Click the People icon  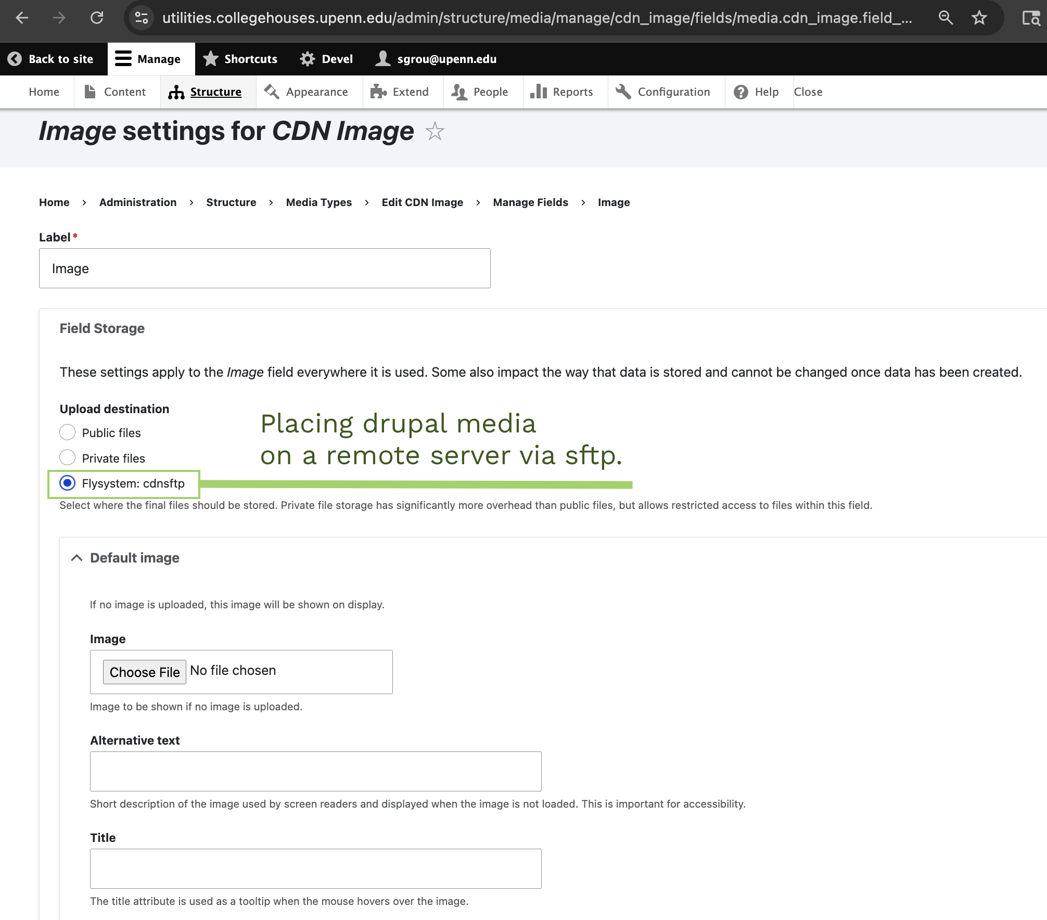[x=459, y=92]
